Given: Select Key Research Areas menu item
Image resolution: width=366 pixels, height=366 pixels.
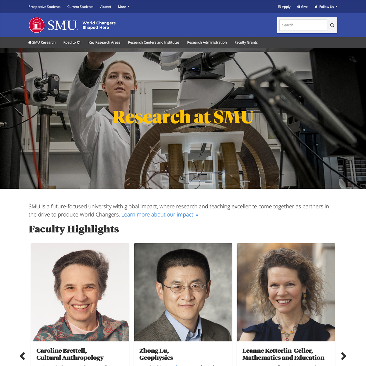Looking at the screenshot, I should (104, 42).
